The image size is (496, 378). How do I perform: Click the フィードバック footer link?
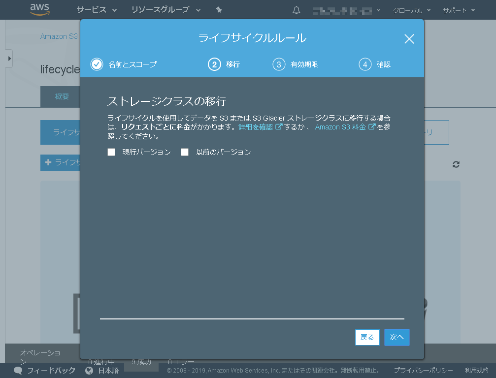51,371
